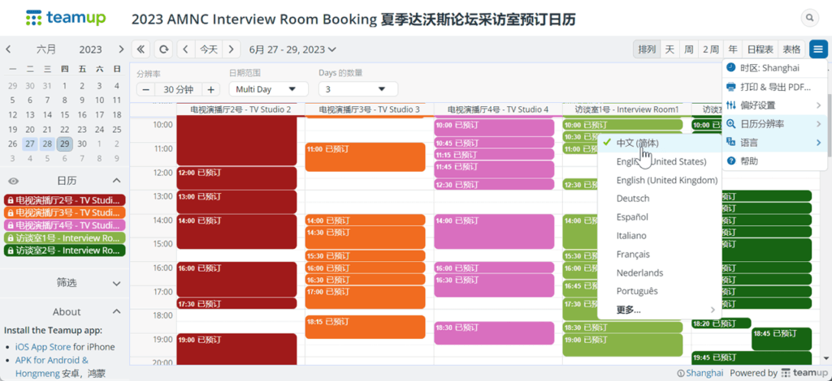Toggle 电视演播厅4号 TV Studio 4 calendar

coord(65,225)
